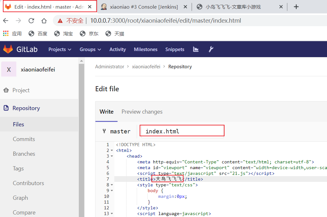
Task: Switch to the Jenkins Console browser tab
Action: (x=143, y=7)
